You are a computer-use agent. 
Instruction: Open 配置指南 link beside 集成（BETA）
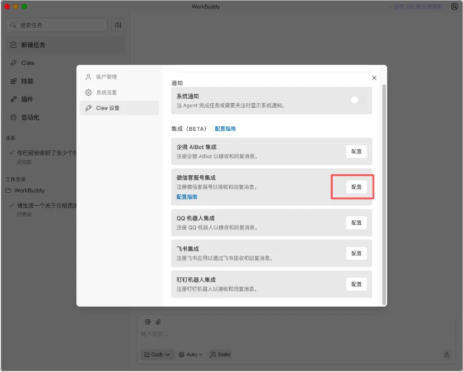pyautogui.click(x=226, y=129)
